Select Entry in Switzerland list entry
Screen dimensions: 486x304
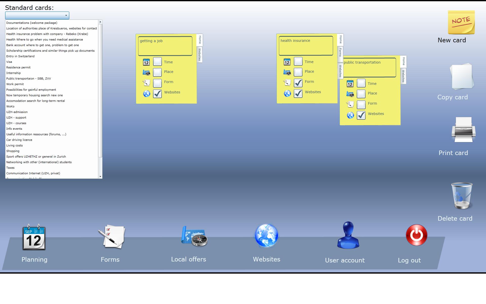(52, 56)
